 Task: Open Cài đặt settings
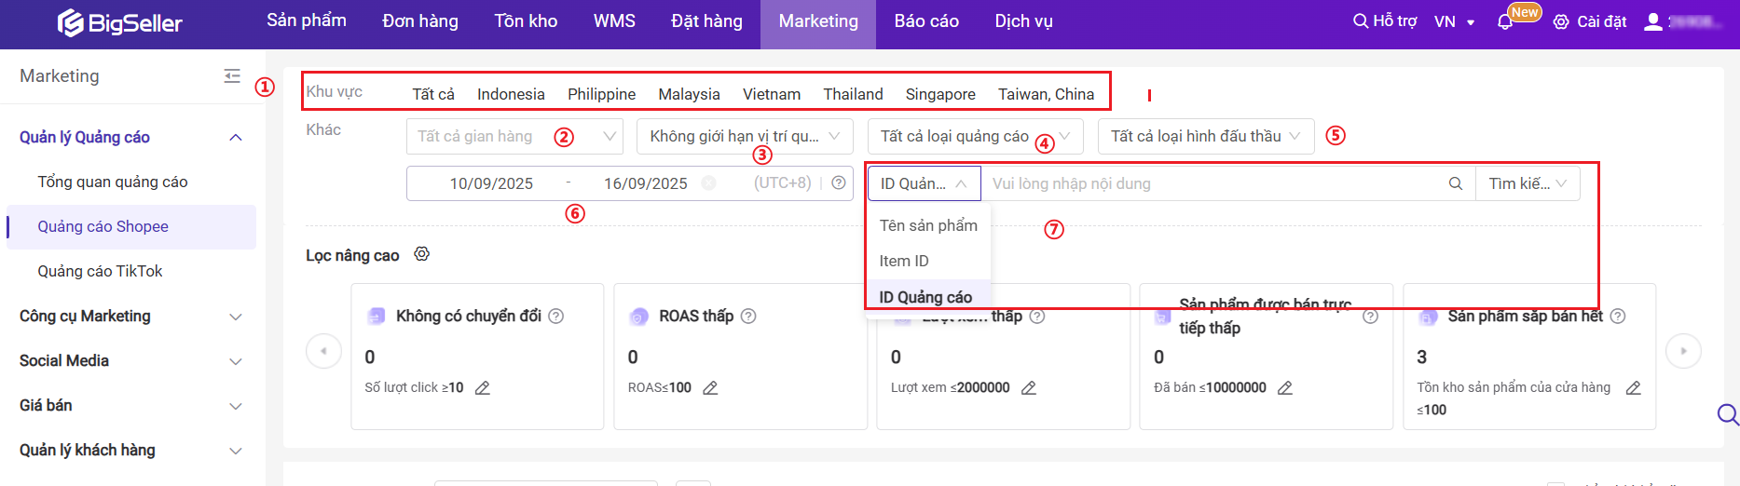pos(1590,21)
